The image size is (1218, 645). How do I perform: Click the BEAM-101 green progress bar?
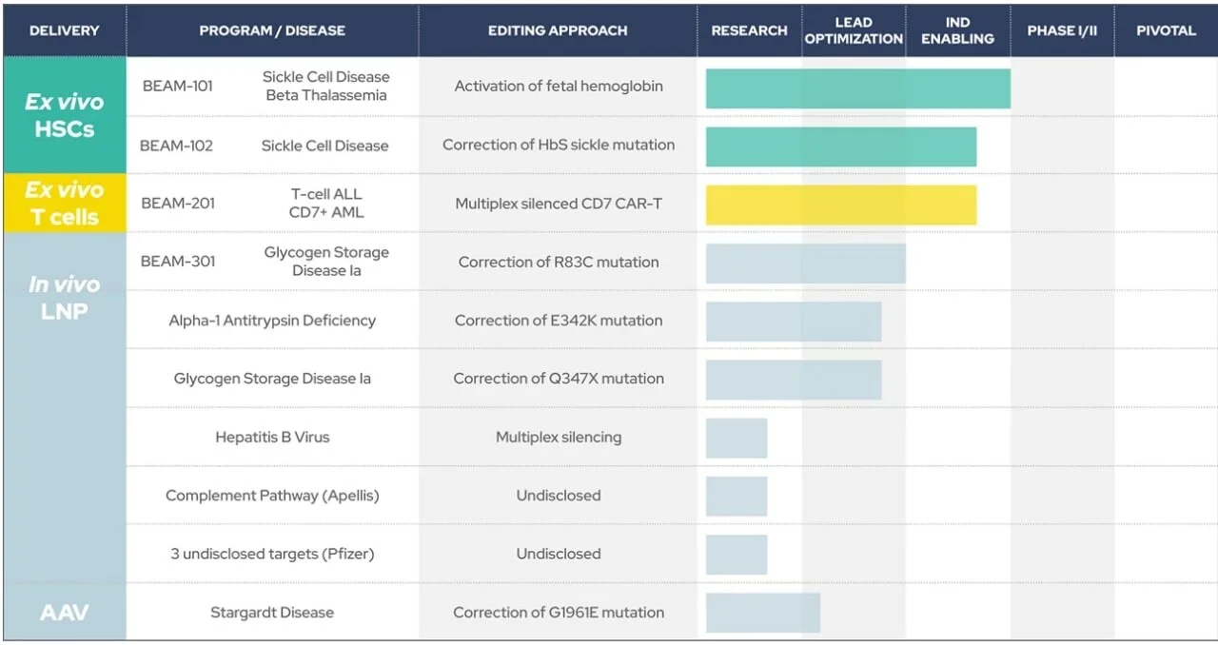(857, 88)
